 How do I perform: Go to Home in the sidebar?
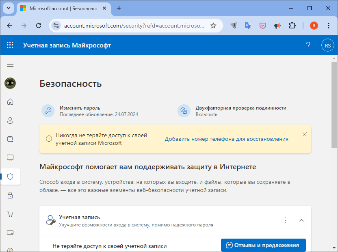[x=10, y=102]
